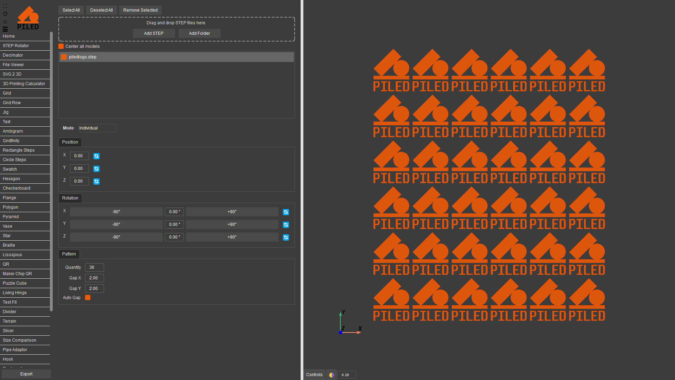Viewport: 675px width, 380px height.
Task: Click the sun brightness icon
Action: click(5, 14)
